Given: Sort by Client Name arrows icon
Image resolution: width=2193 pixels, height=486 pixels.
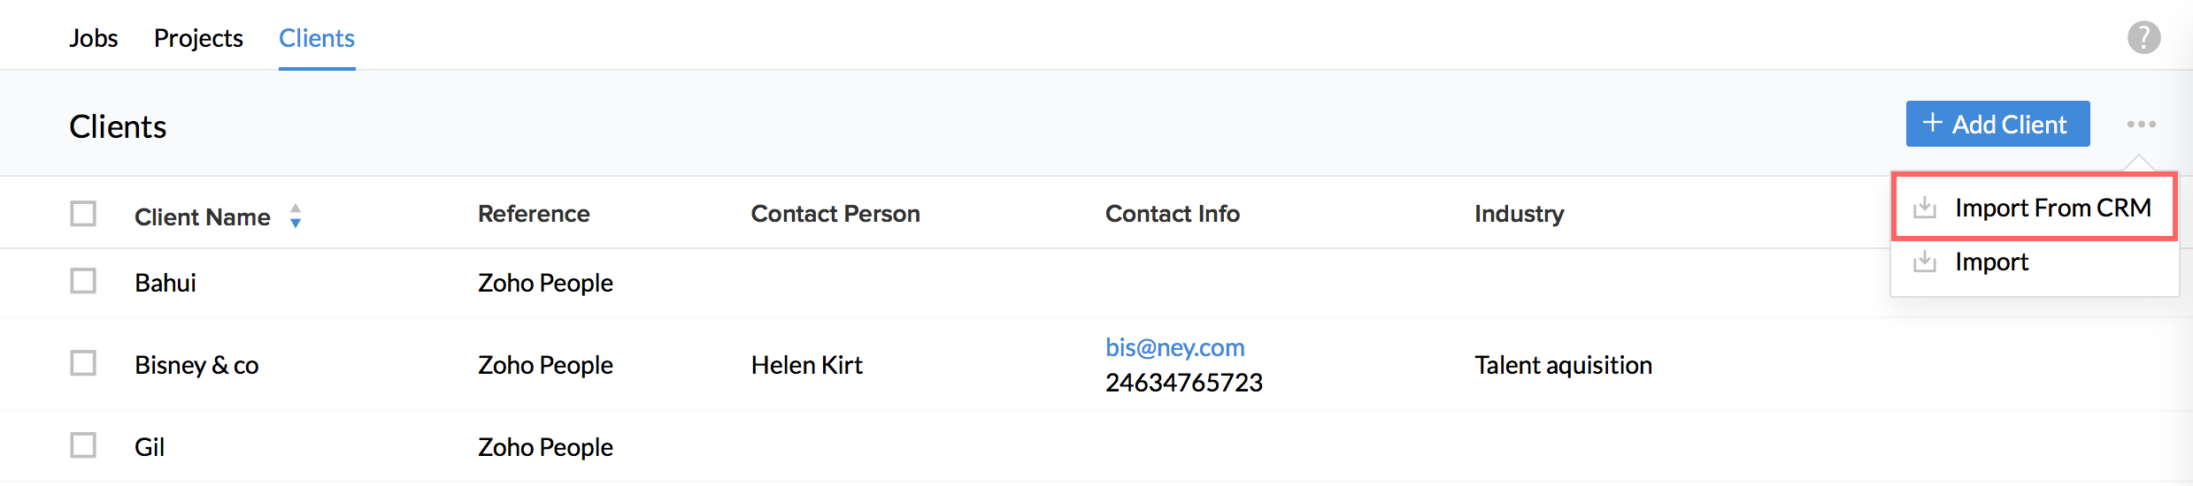Looking at the screenshot, I should pyautogui.click(x=296, y=216).
